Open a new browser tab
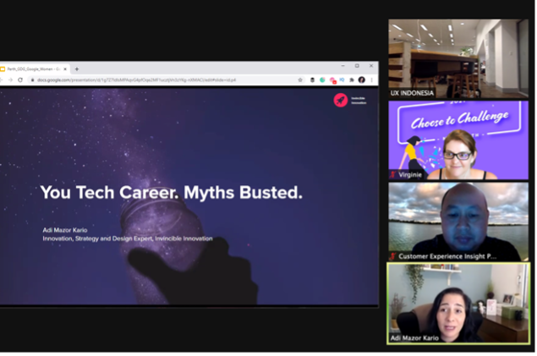Screen dimensions: 537x356 point(77,68)
